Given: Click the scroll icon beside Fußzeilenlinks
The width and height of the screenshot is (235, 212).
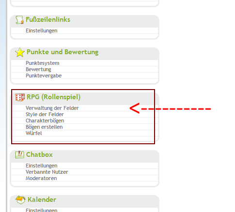Looking at the screenshot, I should coord(20,20).
